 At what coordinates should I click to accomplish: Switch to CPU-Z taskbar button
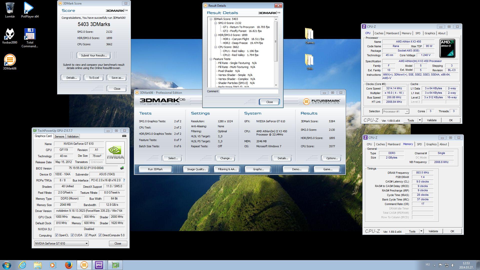[x=99, y=265]
